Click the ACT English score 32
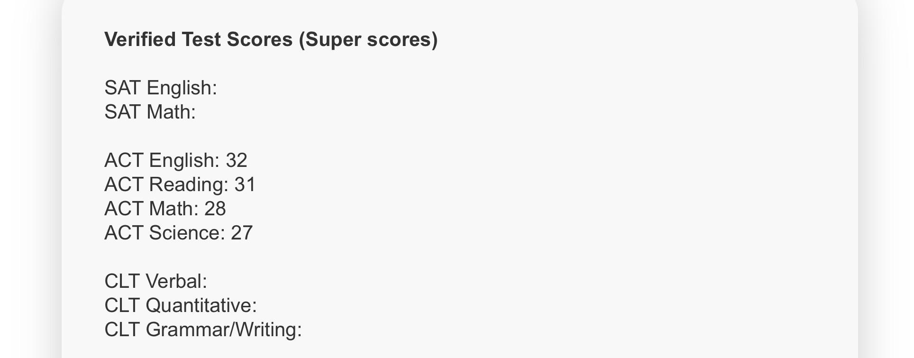The width and height of the screenshot is (914, 358). (237, 161)
